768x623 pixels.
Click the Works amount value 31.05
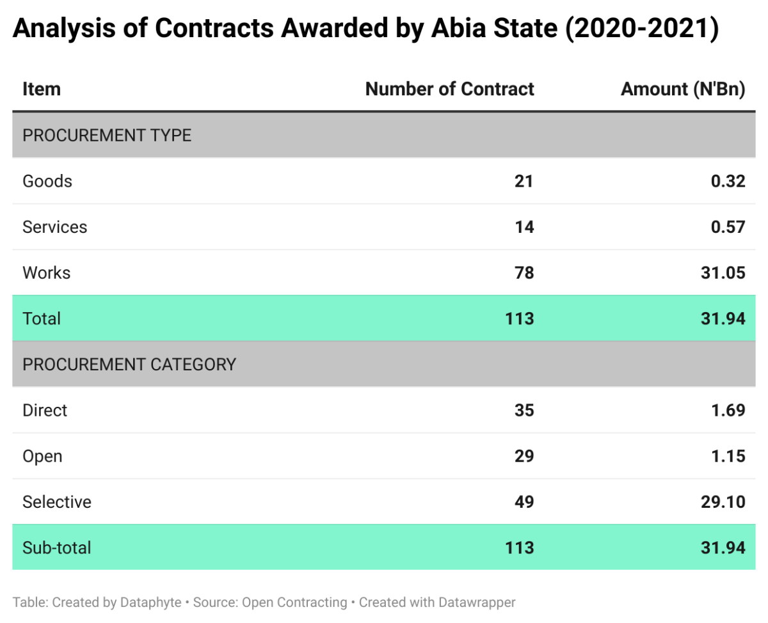coord(723,273)
